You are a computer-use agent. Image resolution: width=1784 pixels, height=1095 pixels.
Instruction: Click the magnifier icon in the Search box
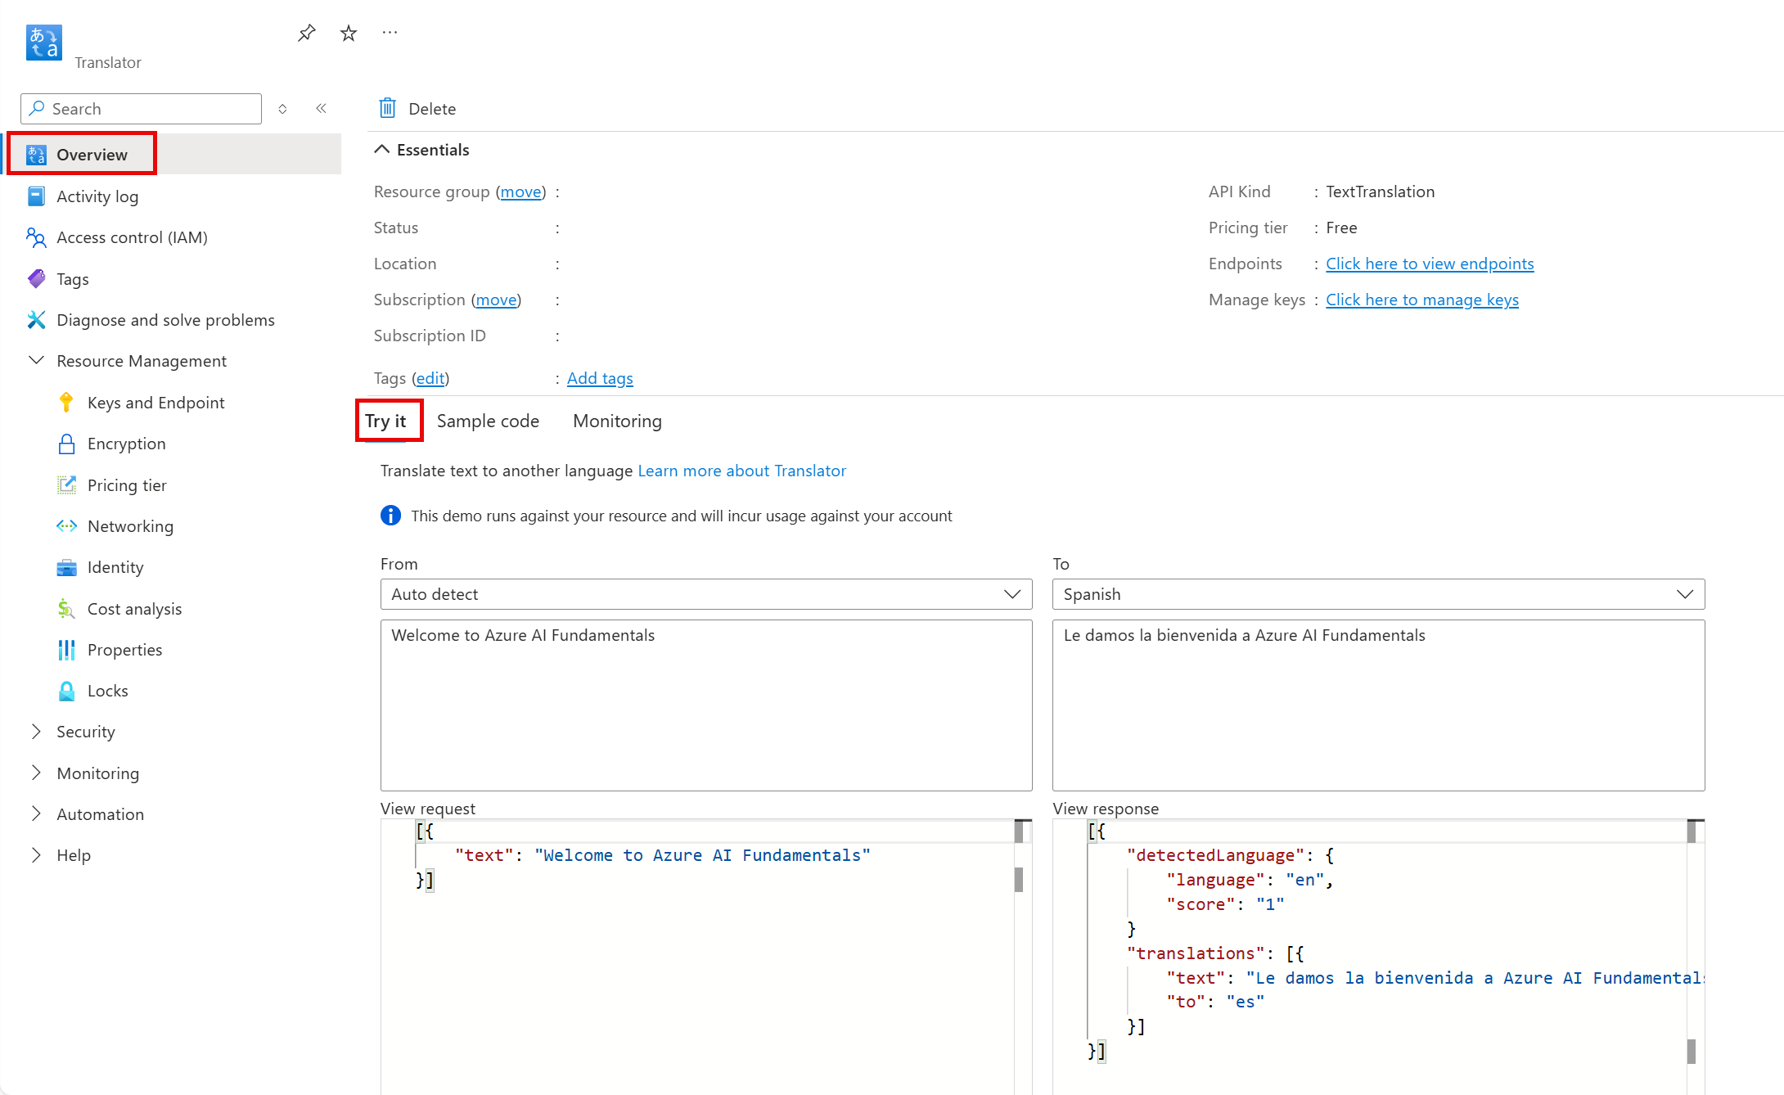pos(36,108)
